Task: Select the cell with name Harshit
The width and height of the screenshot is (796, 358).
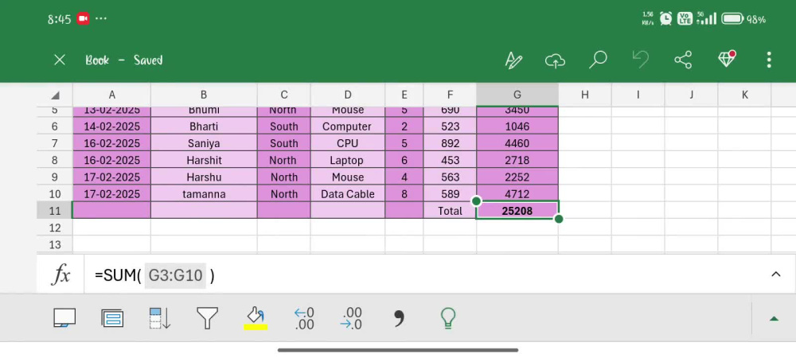Action: coord(204,160)
